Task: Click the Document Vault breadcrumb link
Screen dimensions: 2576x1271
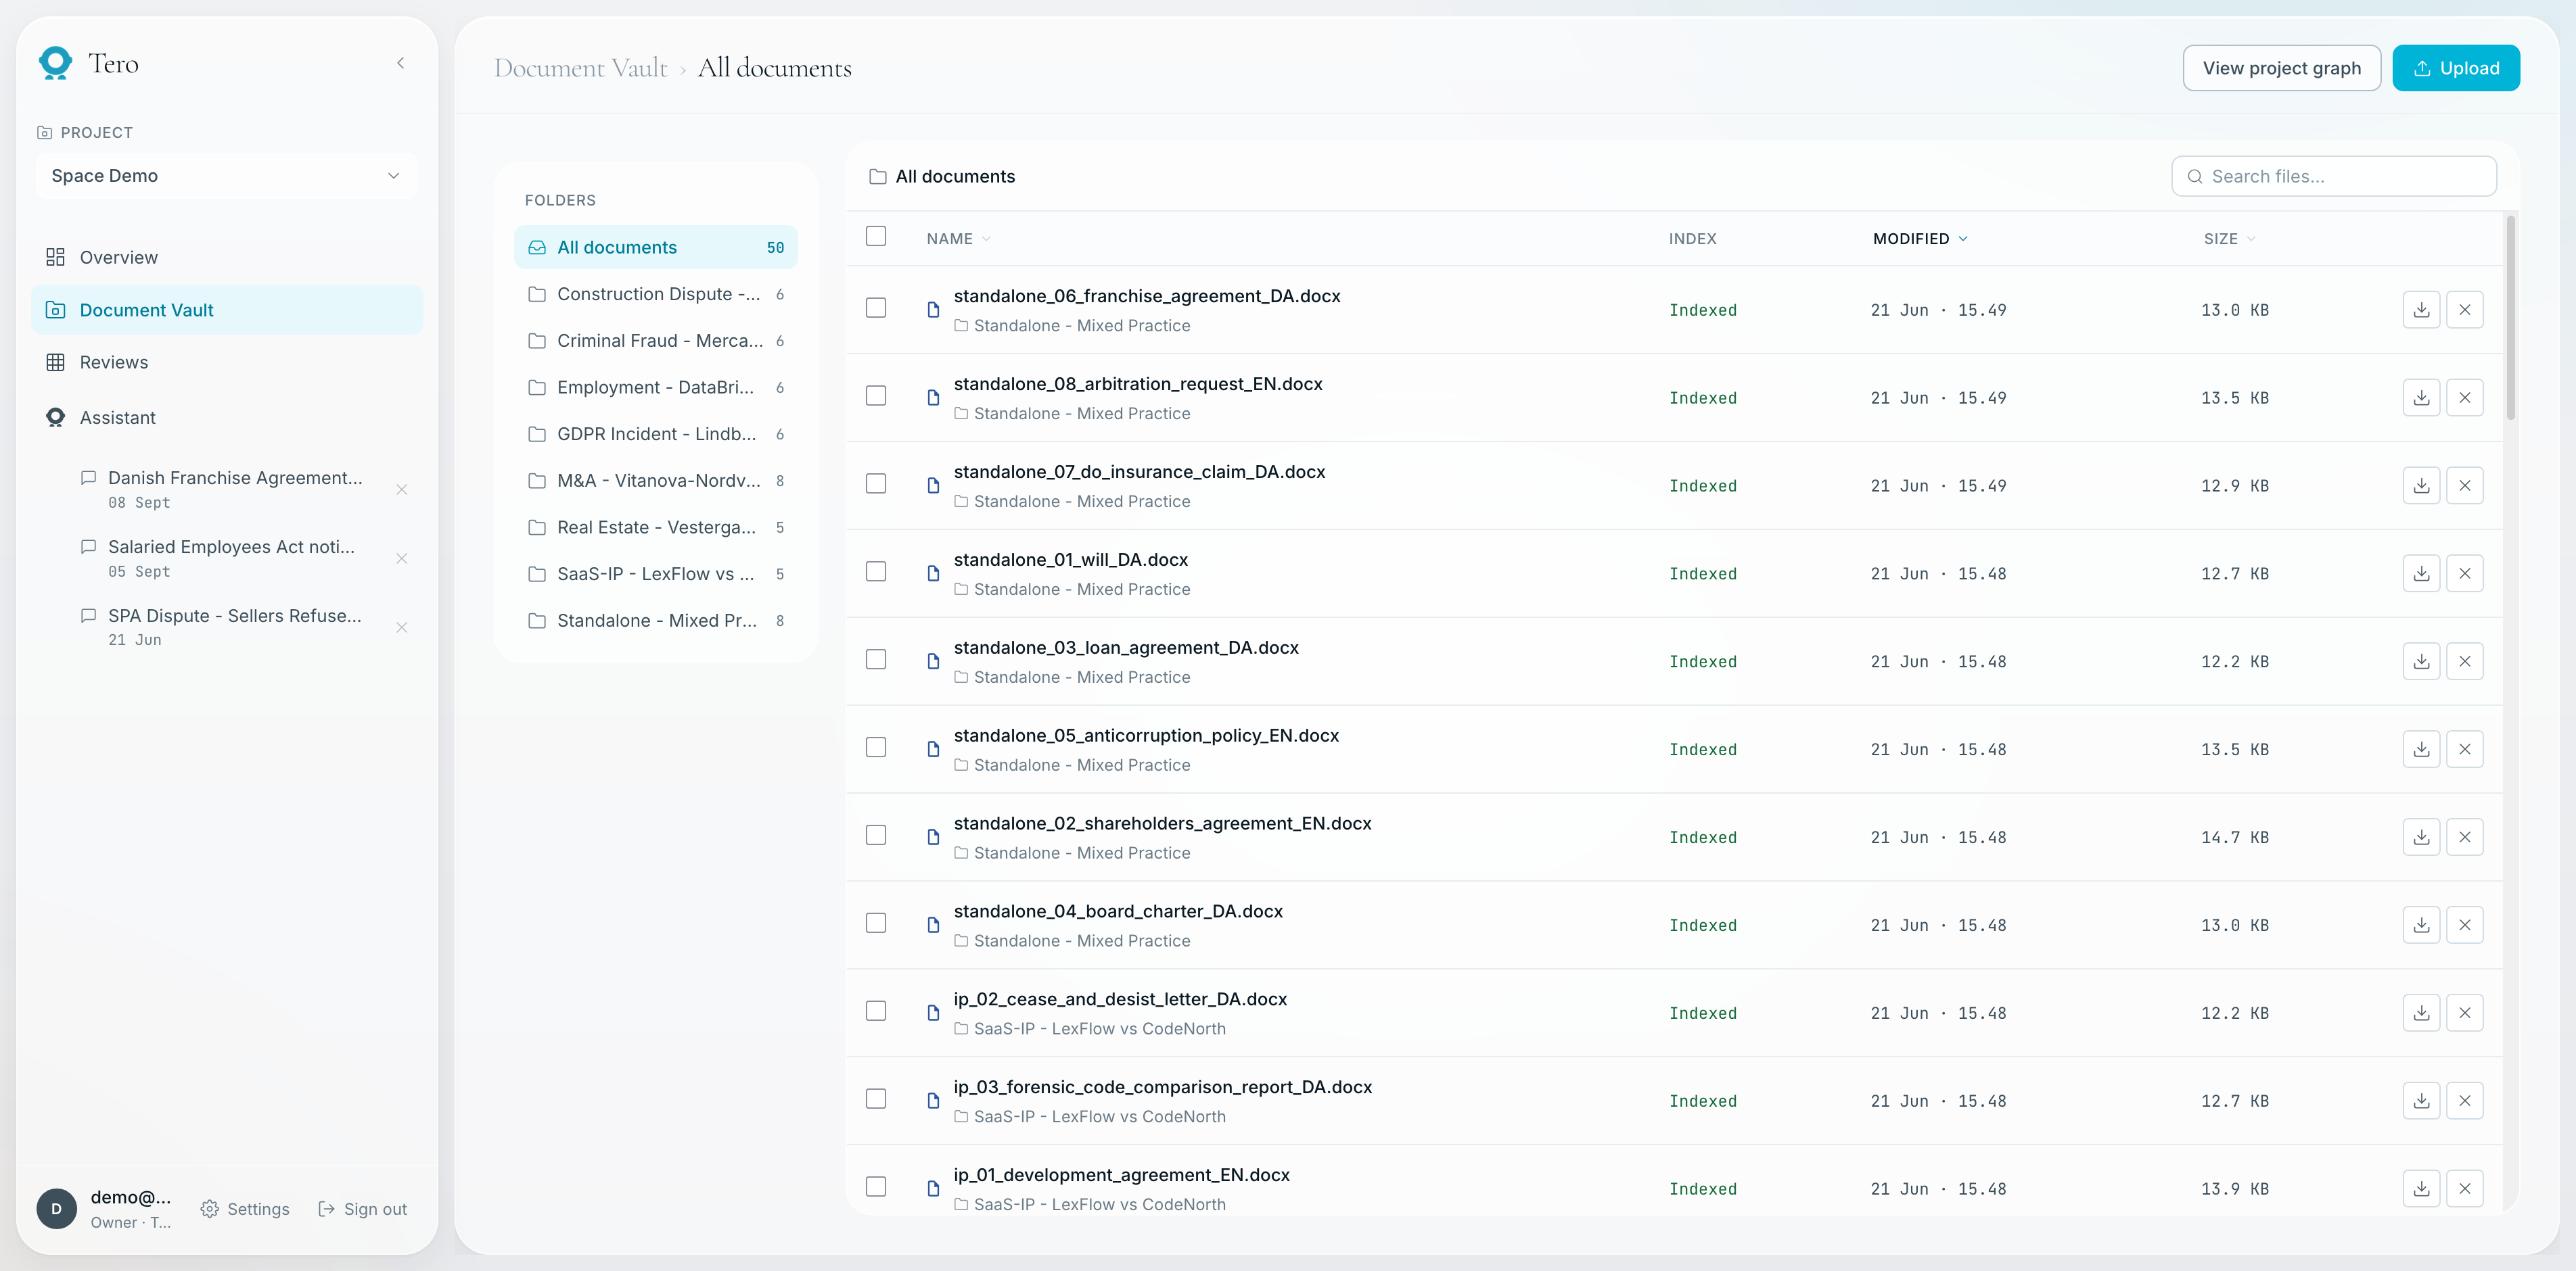Action: click(x=580, y=68)
